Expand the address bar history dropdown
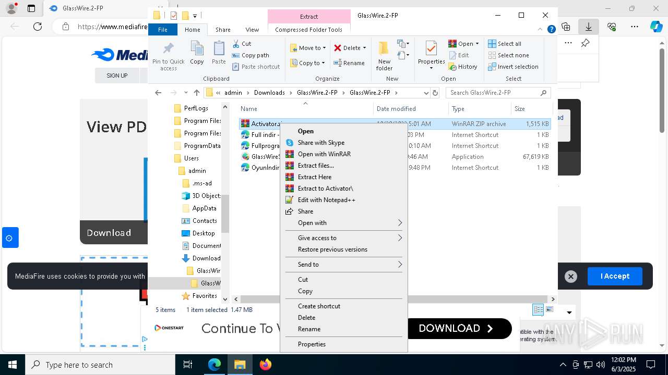Viewport: 668px width, 375px height. (x=426, y=93)
